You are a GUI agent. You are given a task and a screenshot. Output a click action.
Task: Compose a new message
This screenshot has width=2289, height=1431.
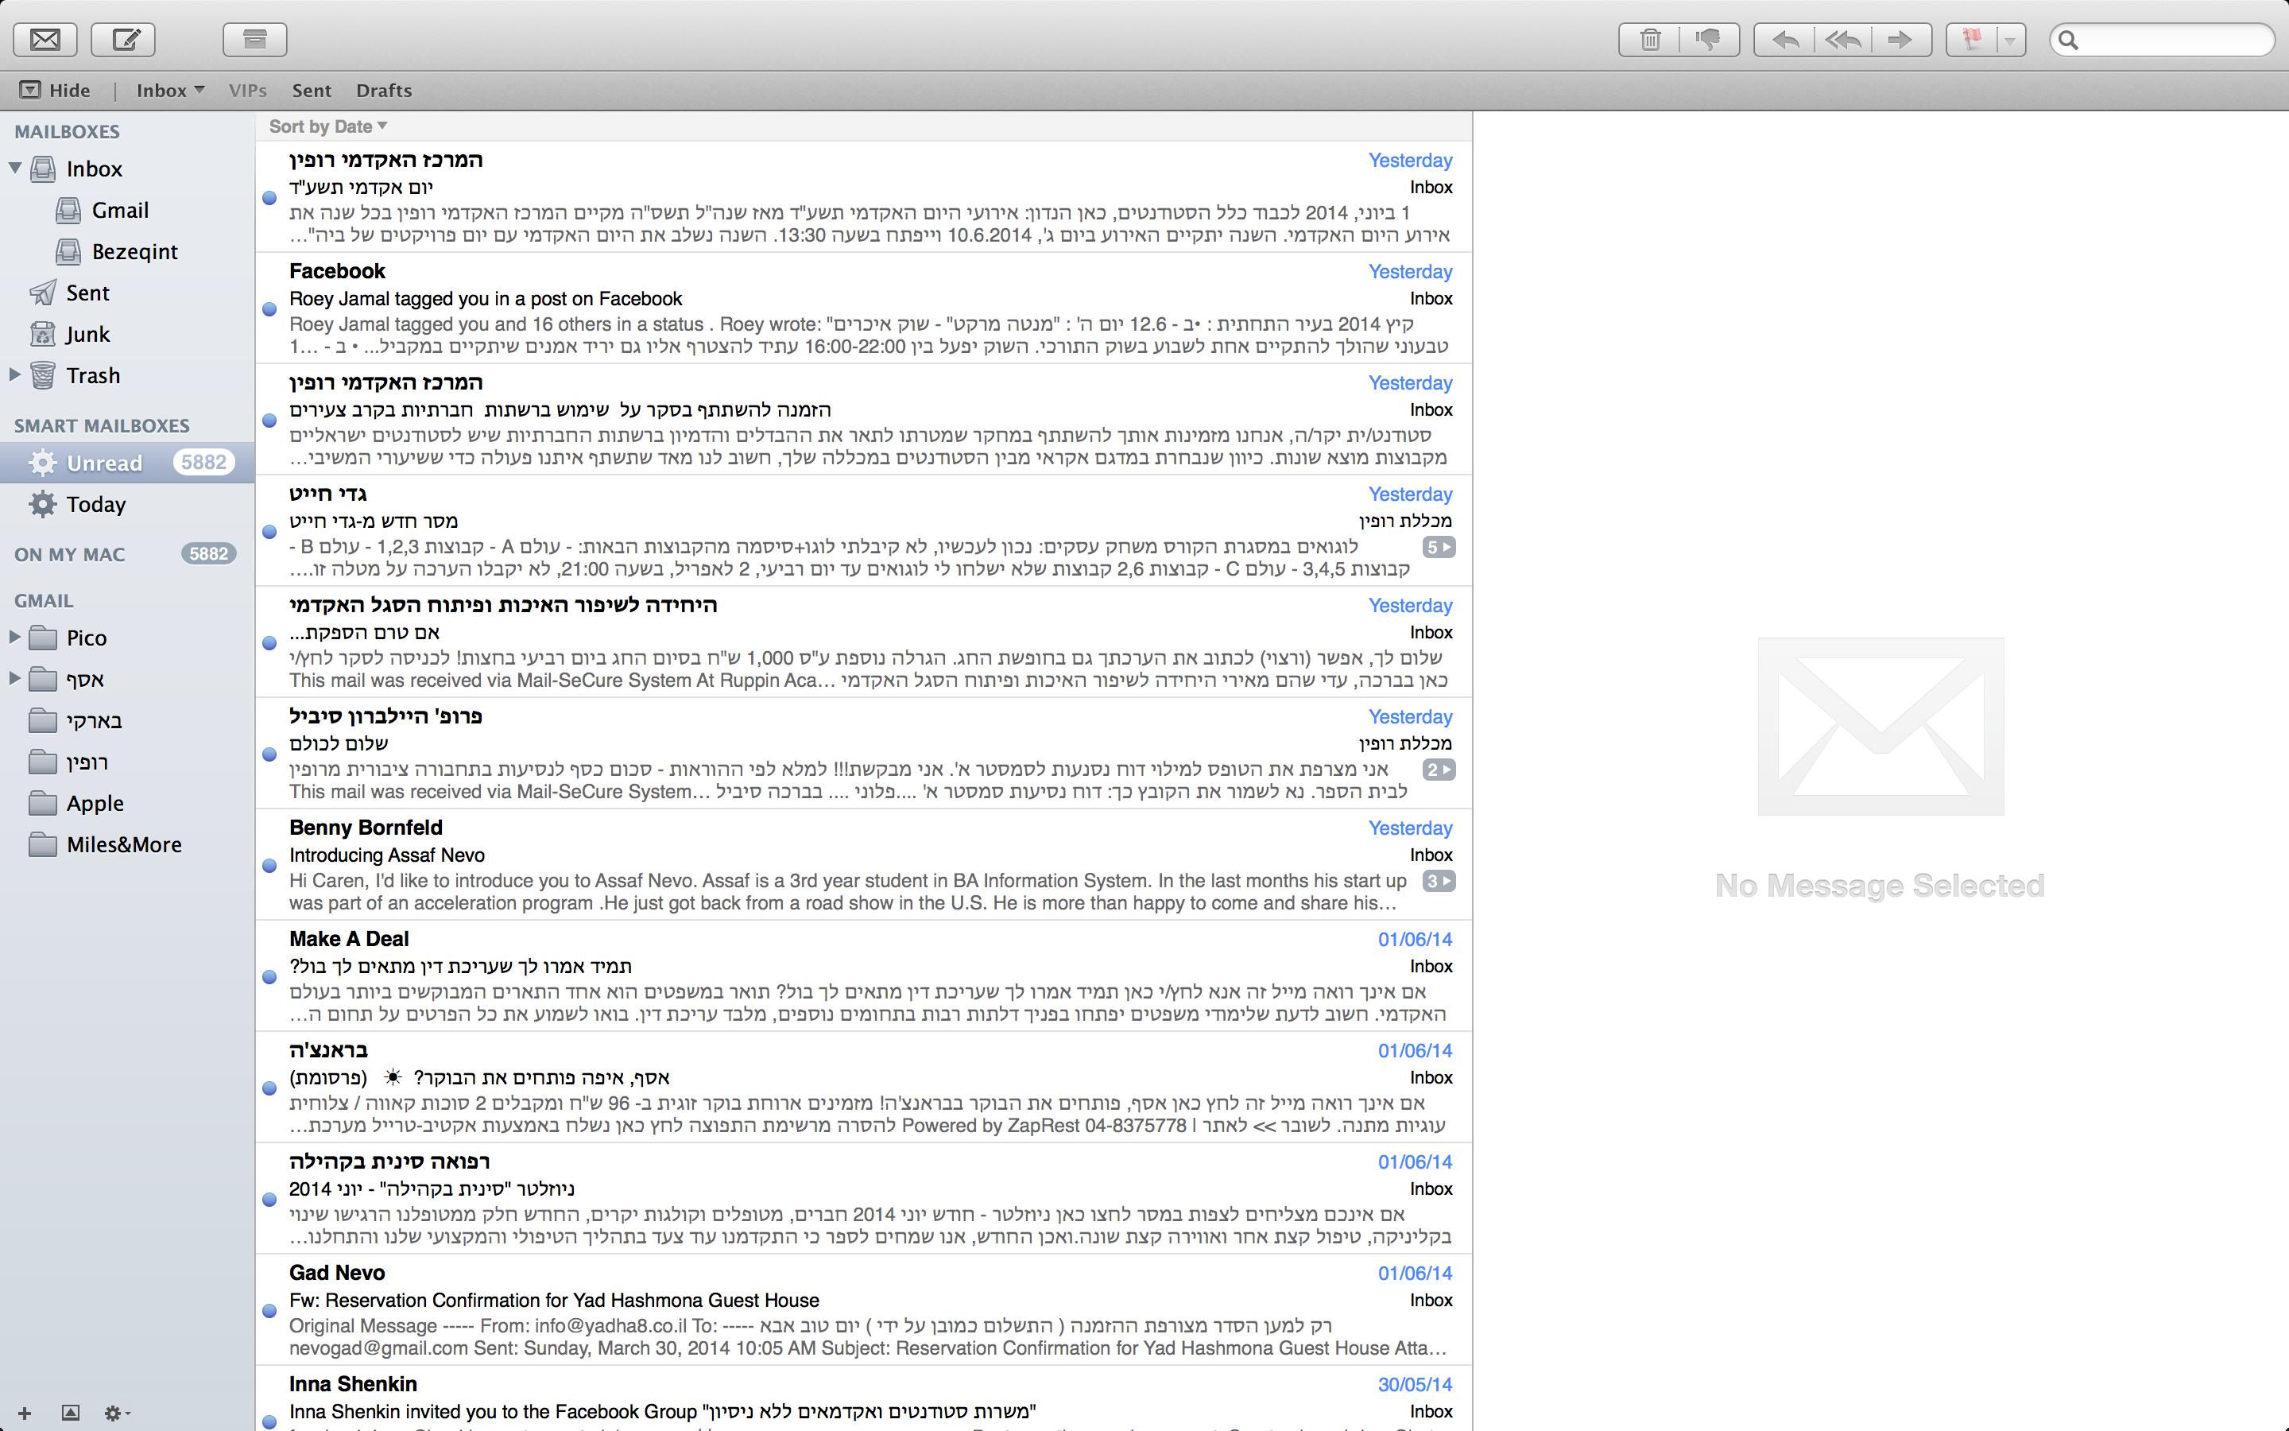point(124,40)
